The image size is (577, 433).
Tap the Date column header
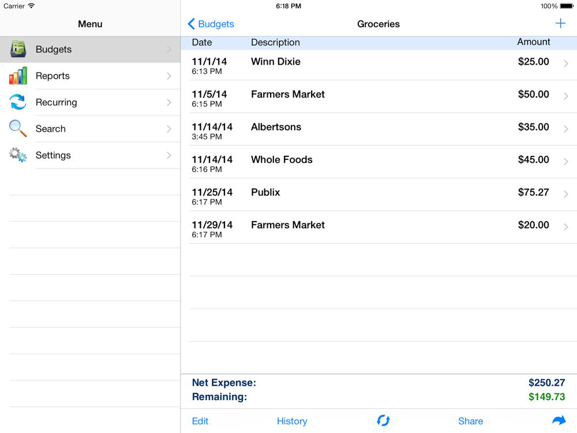201,42
